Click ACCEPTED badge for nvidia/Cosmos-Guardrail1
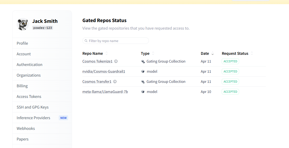Image resolution: width=289 pixels, height=148 pixels. tap(230, 71)
